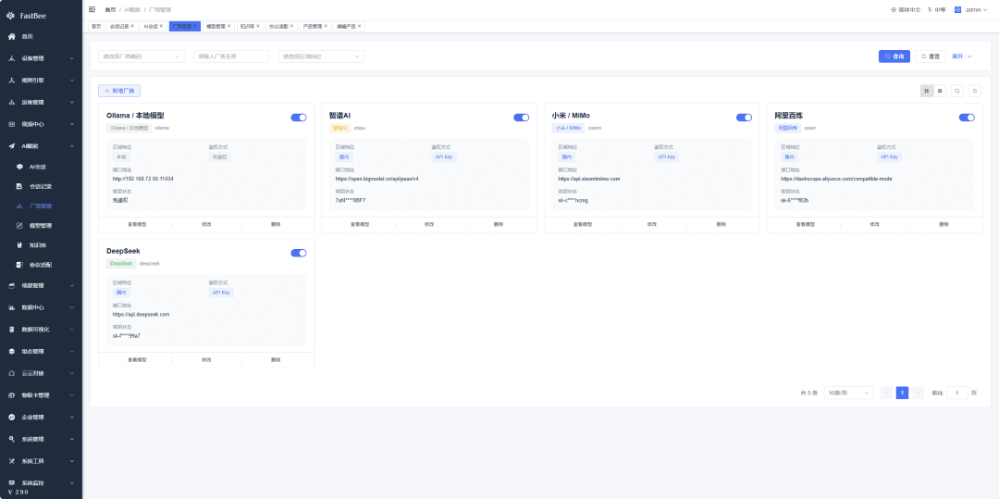Open the vendor code select dropdown

click(x=142, y=56)
